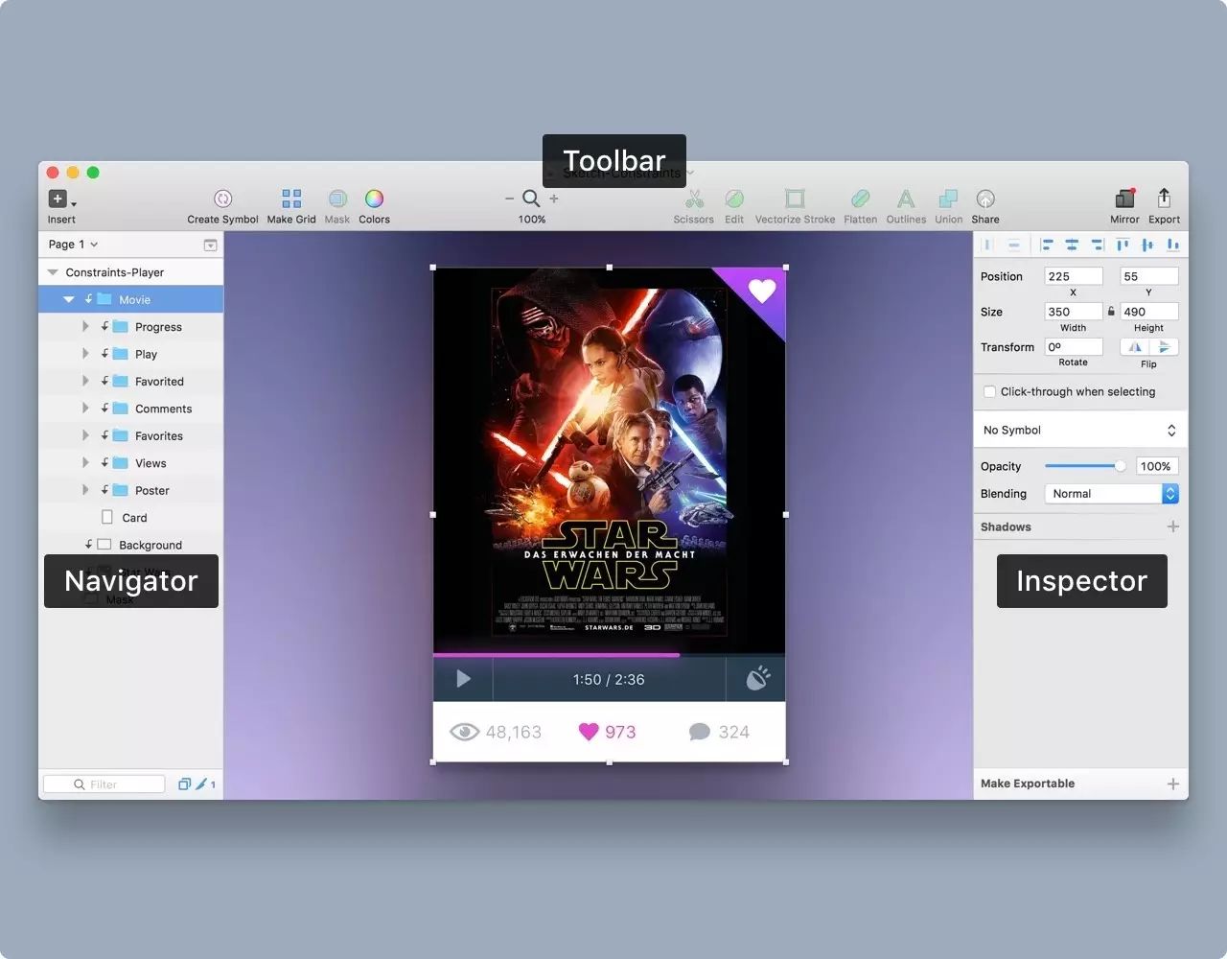Click the Make Exportable plus button
The image size is (1227, 959).
(1172, 784)
